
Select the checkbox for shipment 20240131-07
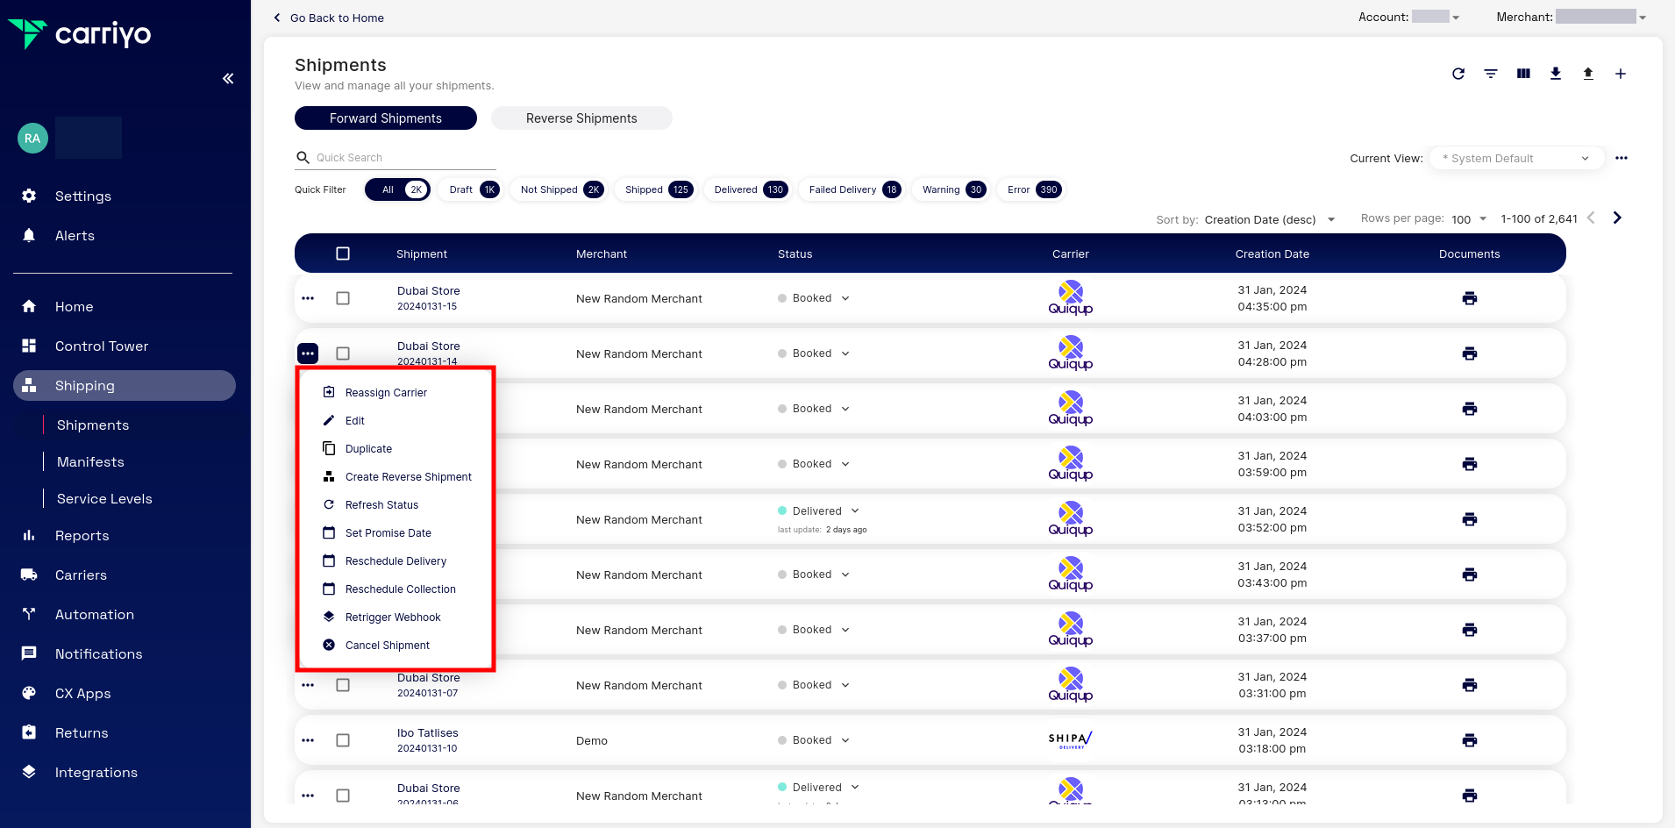(343, 685)
